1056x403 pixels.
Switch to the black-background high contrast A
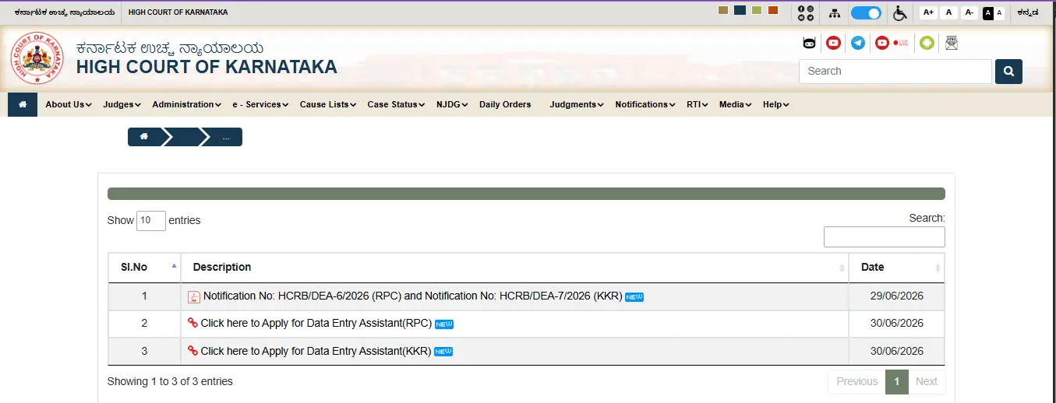click(x=988, y=12)
